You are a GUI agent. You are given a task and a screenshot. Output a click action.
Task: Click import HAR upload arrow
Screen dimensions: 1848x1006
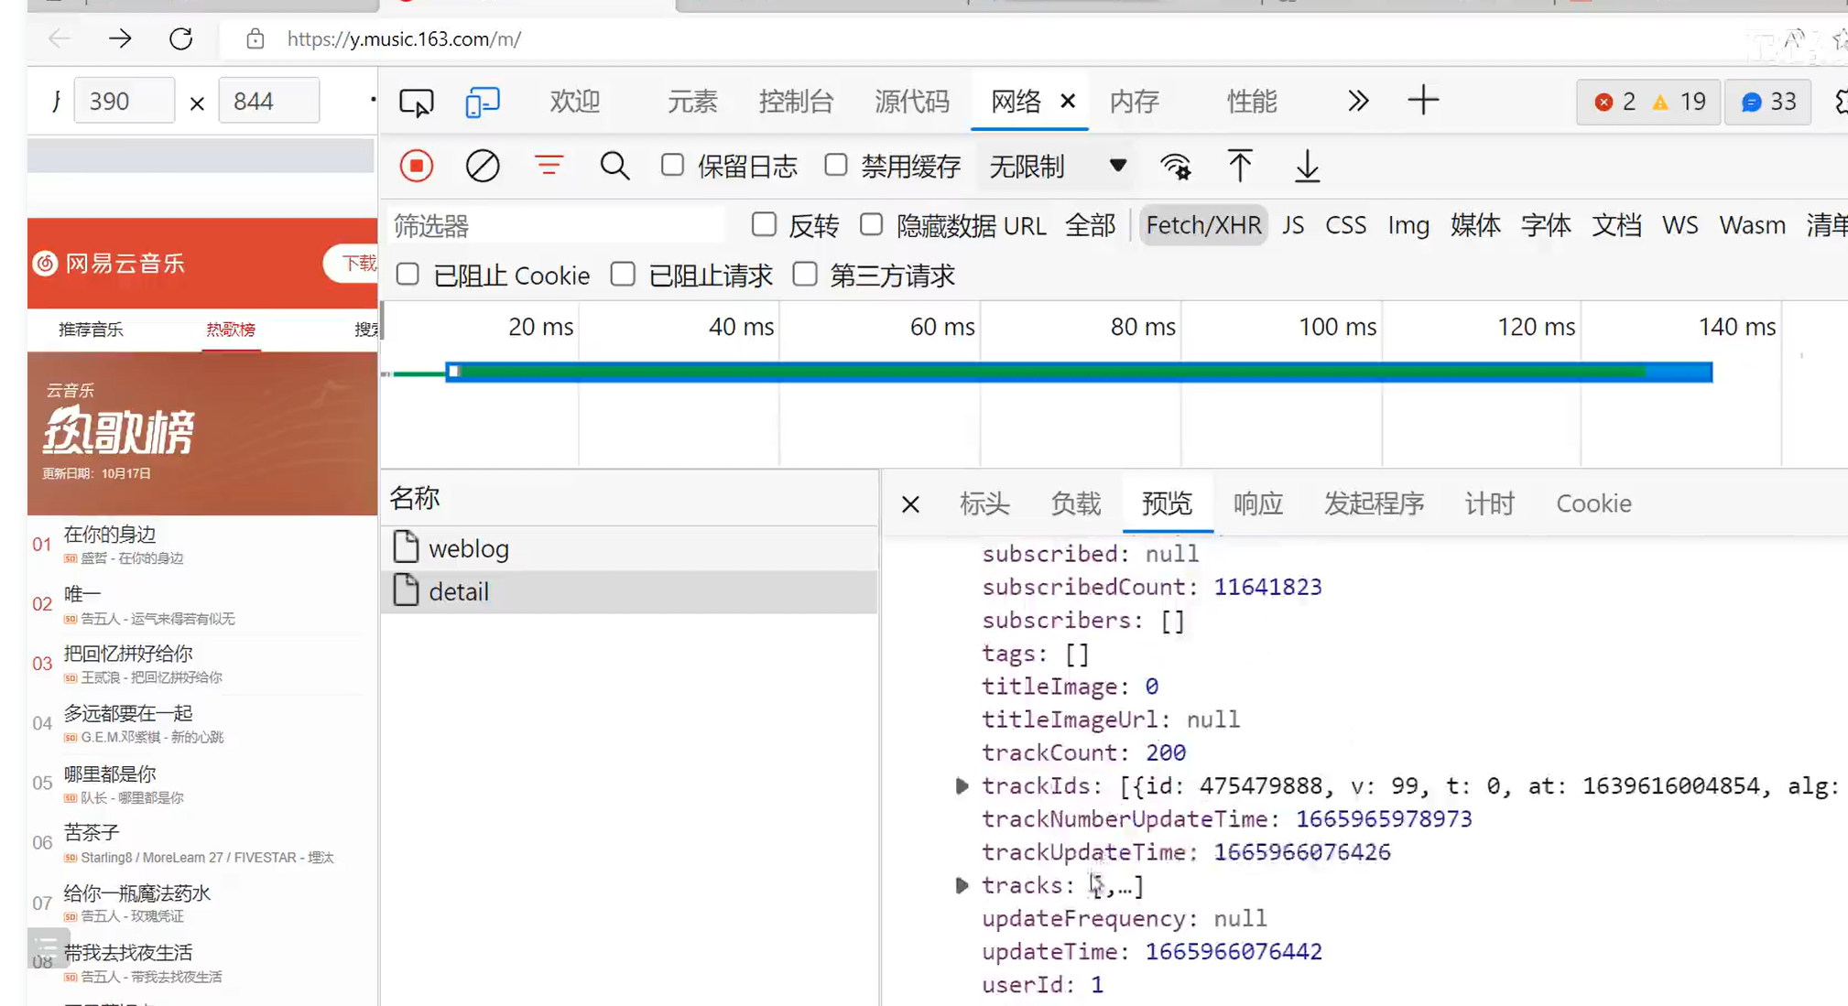[1240, 166]
